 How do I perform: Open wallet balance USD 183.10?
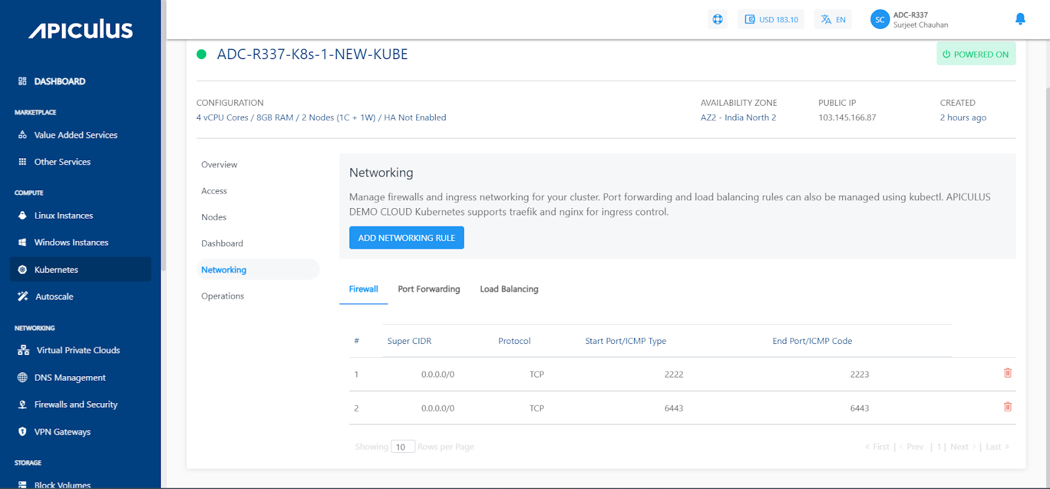pos(771,19)
